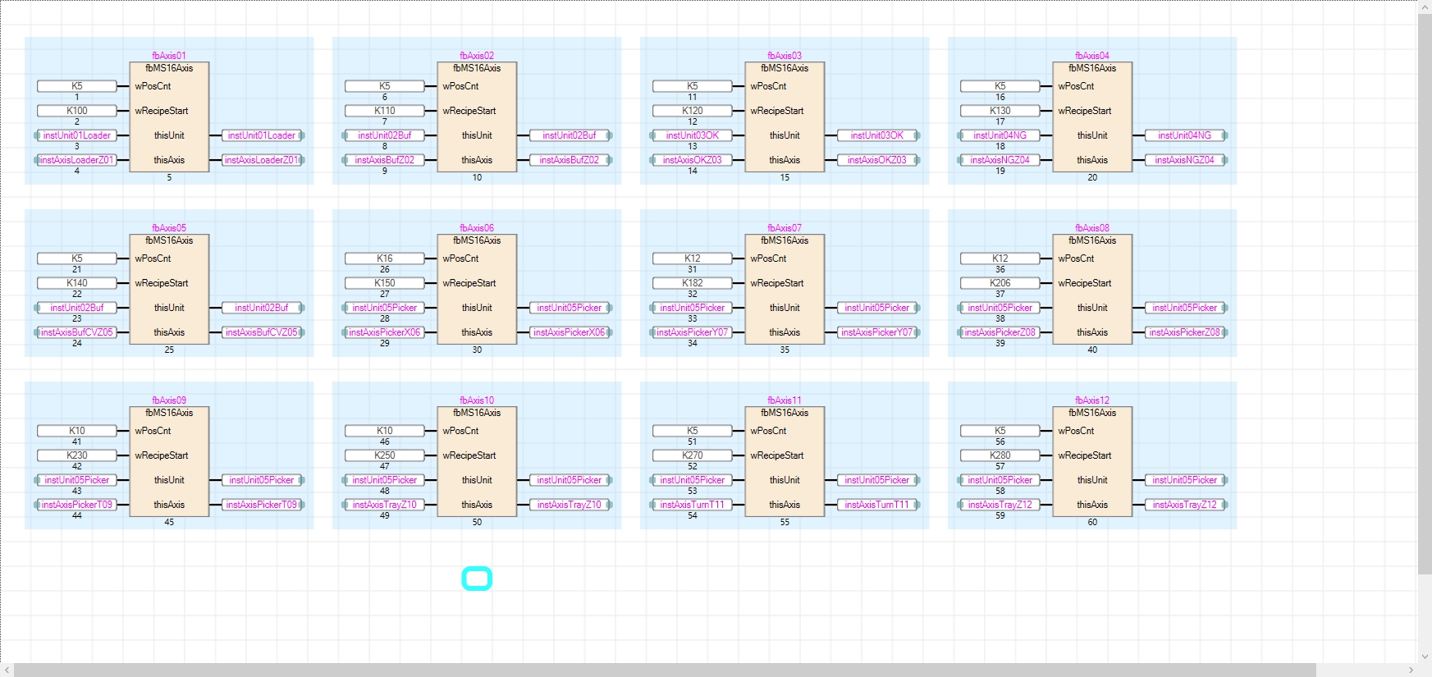This screenshot has height=677, width=1432.
Task: Click the cyan rounded rectangle marker
Action: tap(477, 579)
